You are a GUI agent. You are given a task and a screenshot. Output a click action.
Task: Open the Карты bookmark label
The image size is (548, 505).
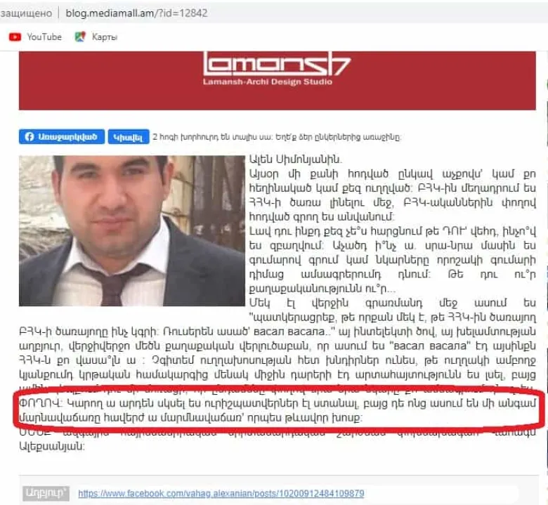pyautogui.click(x=105, y=37)
